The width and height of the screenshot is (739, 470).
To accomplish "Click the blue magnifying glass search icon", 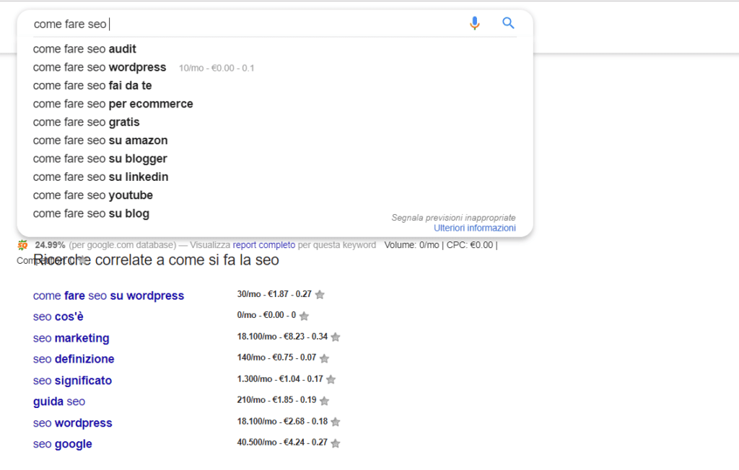I will (508, 23).
